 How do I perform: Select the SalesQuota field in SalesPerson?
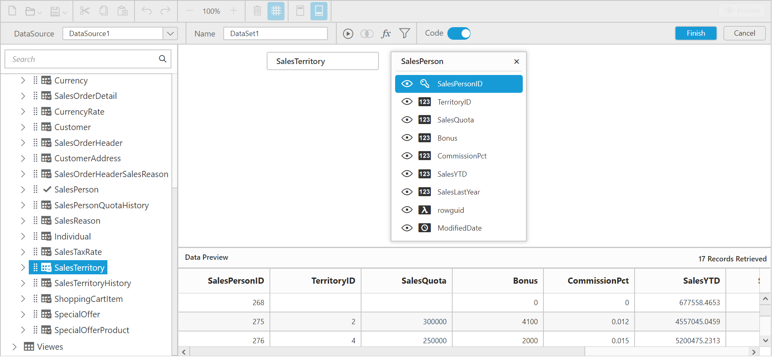coord(456,120)
